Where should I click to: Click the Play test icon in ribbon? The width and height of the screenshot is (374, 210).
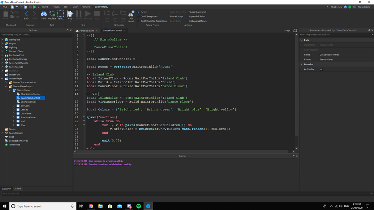coord(70,14)
